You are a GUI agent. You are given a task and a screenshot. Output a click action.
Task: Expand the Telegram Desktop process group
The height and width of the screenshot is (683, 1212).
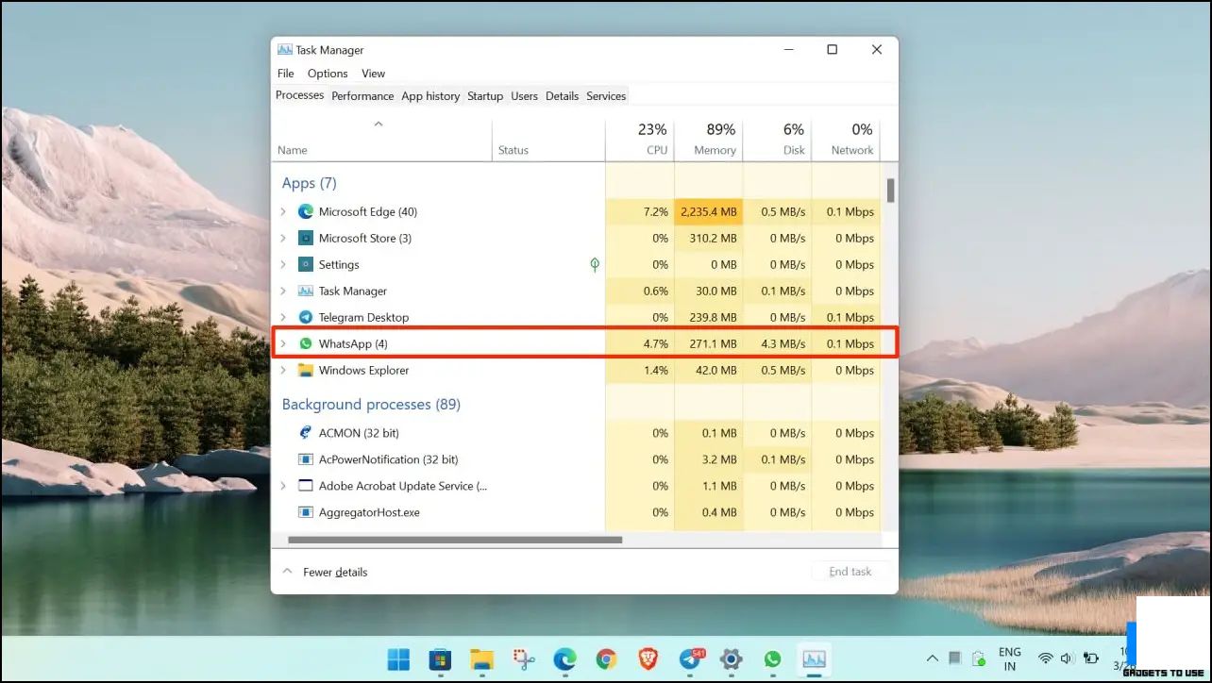coord(283,317)
